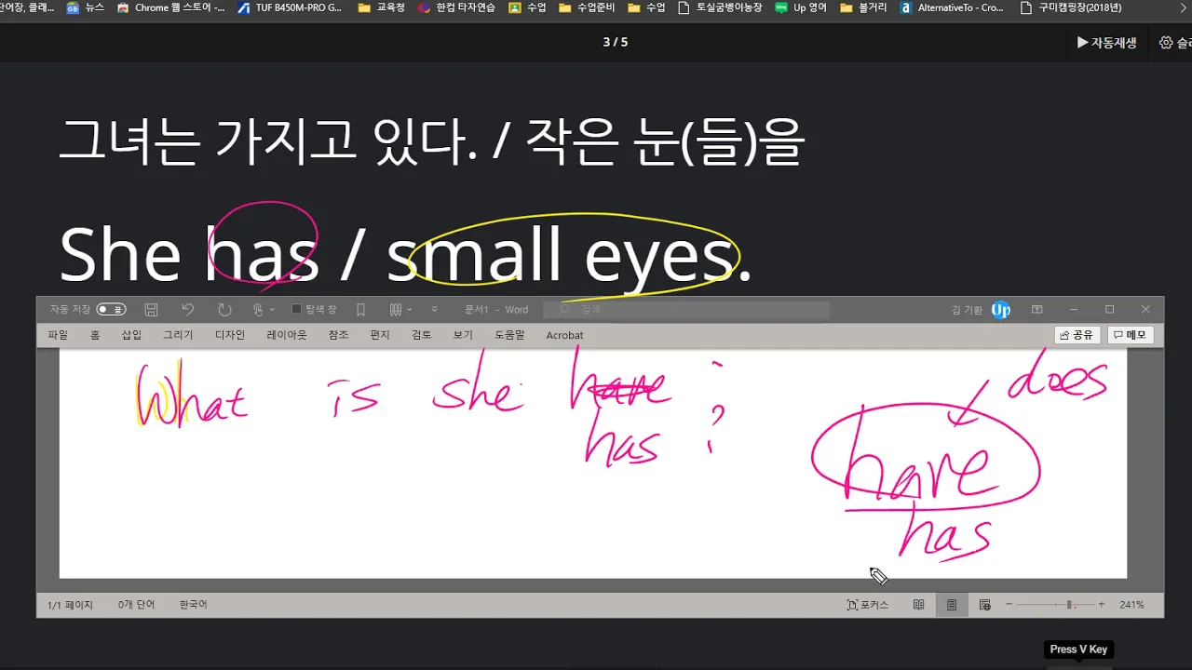The image size is (1192, 670).
Task: Close the Word window
Action: (x=1145, y=309)
